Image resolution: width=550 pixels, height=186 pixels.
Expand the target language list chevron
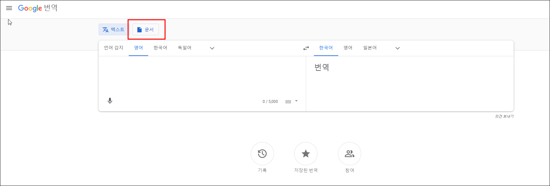pyautogui.click(x=398, y=48)
